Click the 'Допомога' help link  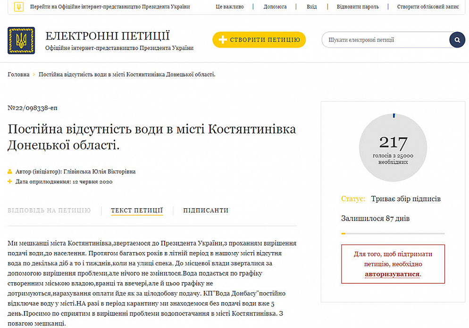pos(275,7)
